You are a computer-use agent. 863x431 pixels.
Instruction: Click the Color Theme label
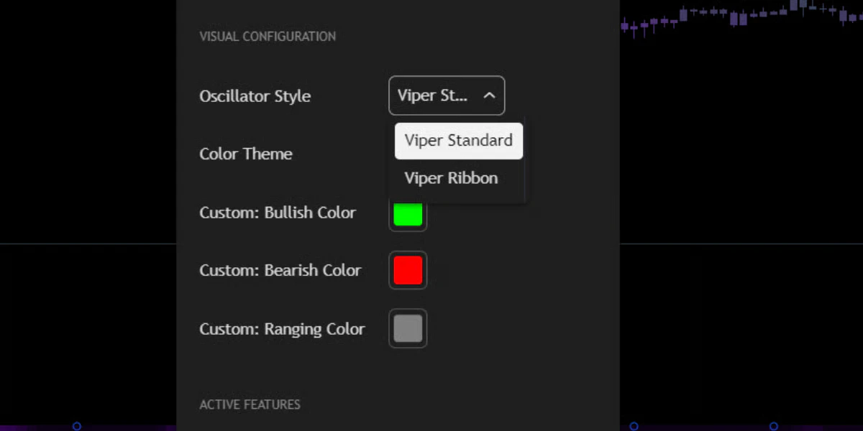pos(246,154)
